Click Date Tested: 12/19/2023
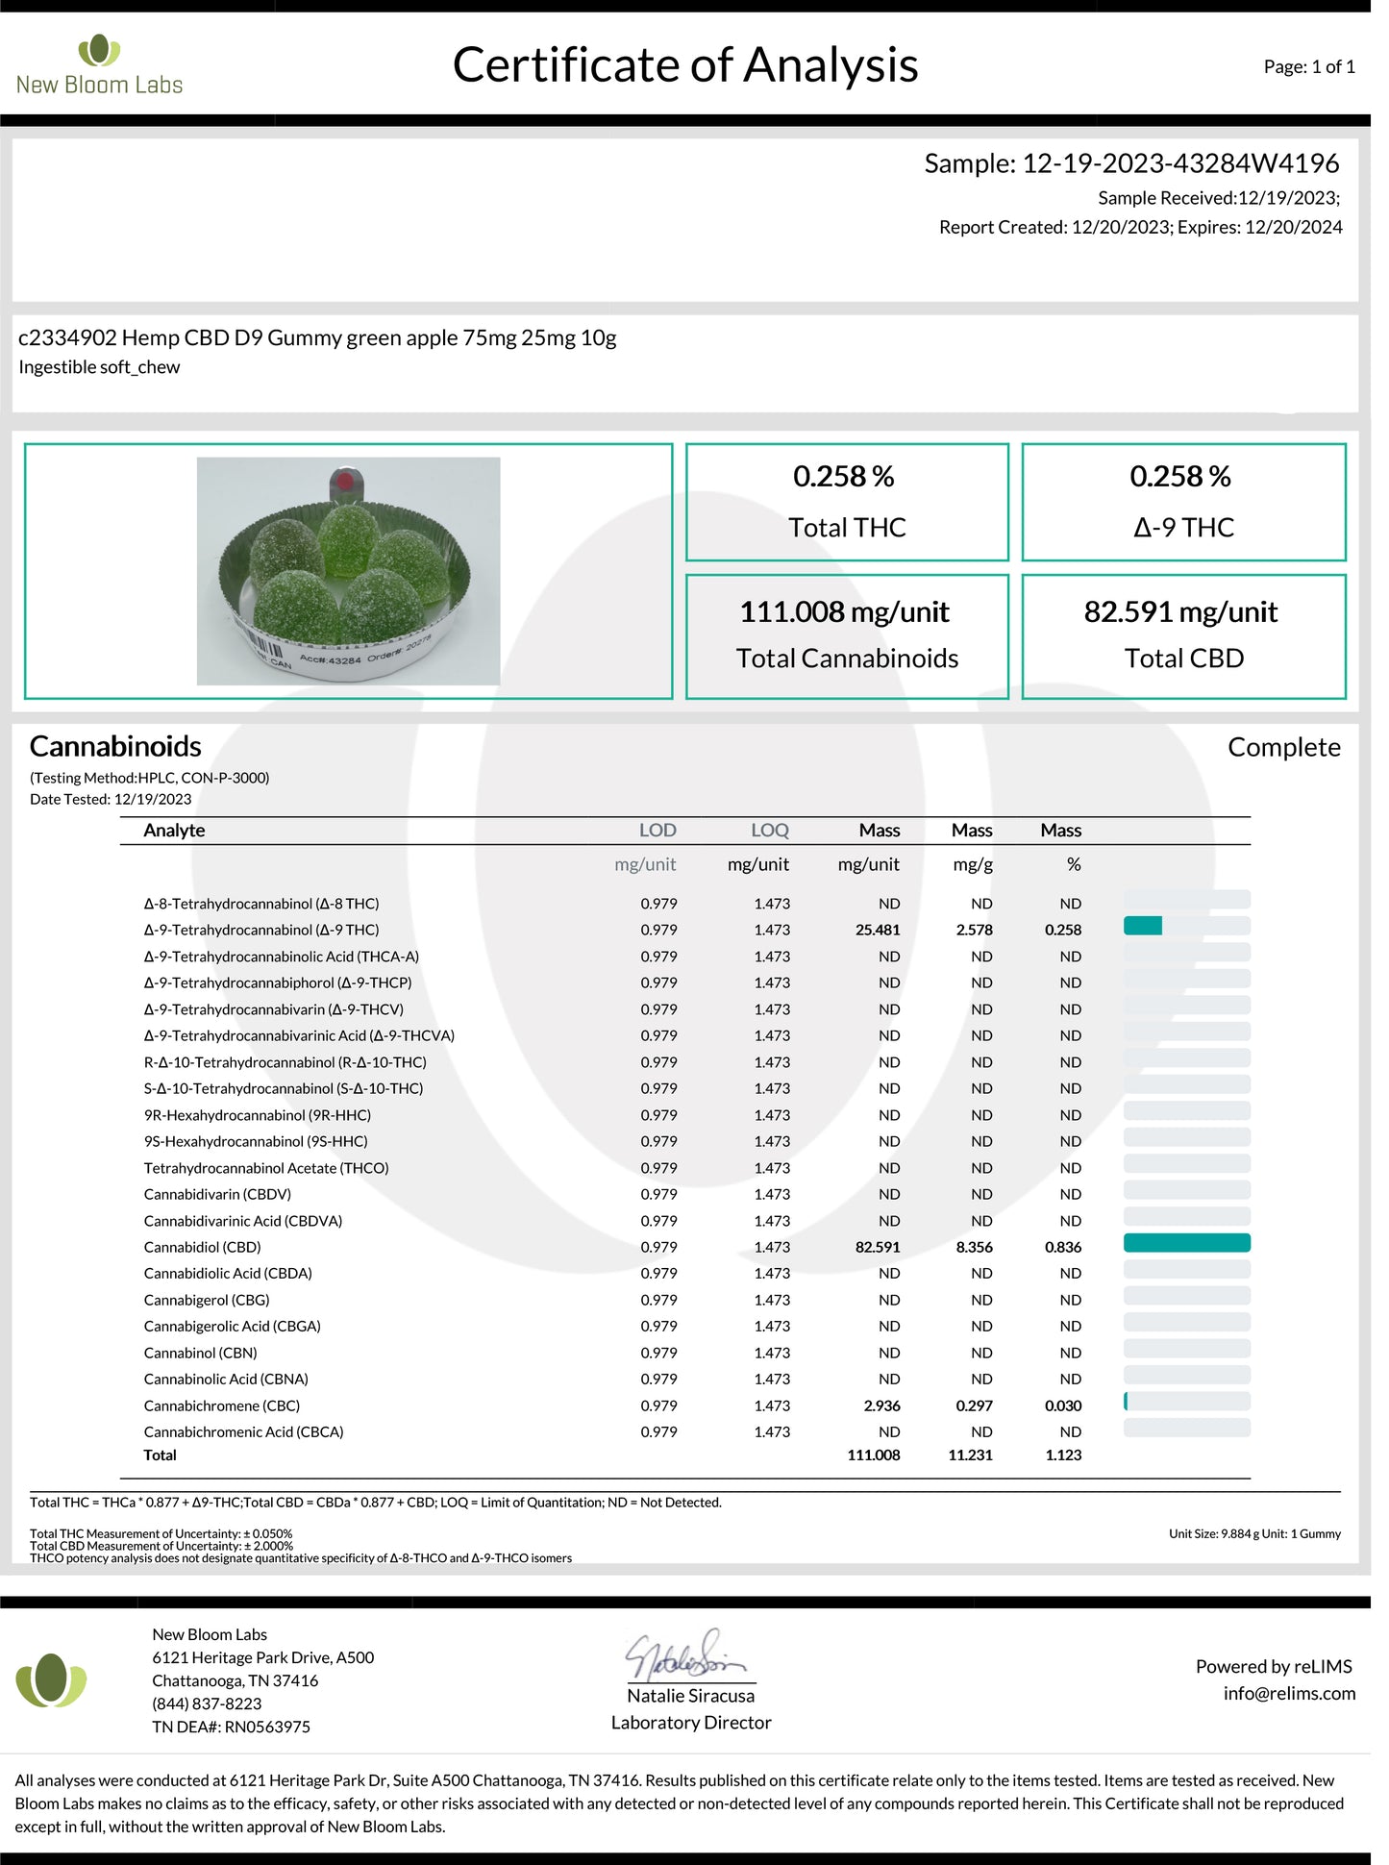Image resolution: width=1389 pixels, height=1865 pixels. coord(111,799)
